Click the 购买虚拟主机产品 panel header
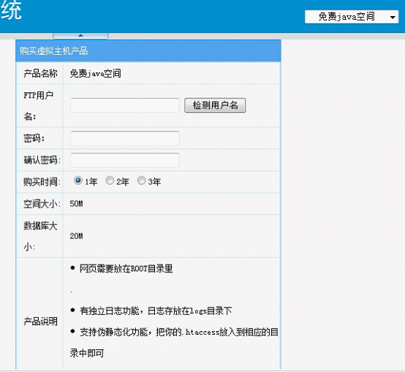This screenshot has width=405, height=372. coord(148,51)
